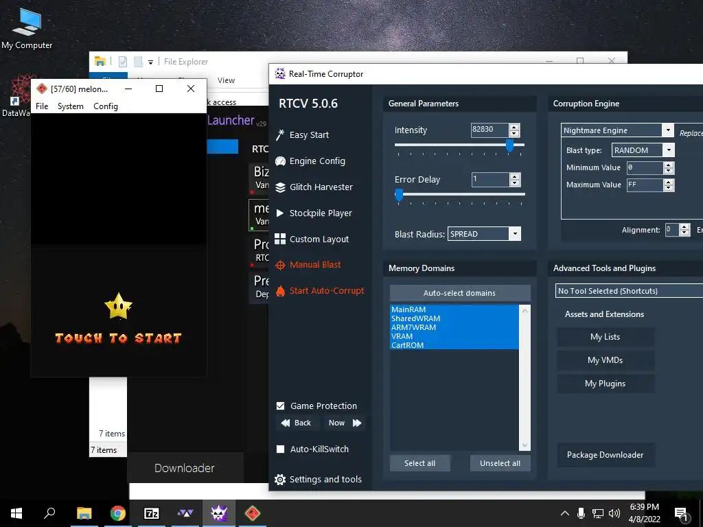
Task: Select ARM7WRAM memory domain
Action: click(x=454, y=327)
